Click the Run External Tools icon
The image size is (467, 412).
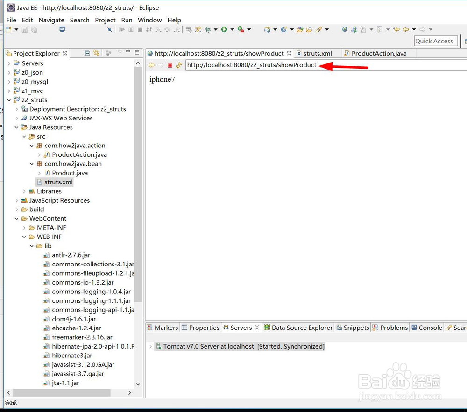point(241,29)
